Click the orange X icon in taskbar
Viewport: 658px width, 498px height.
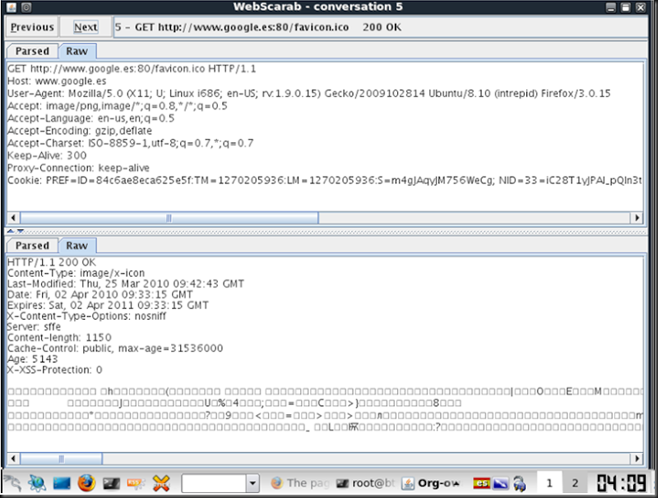pyautogui.click(x=160, y=483)
